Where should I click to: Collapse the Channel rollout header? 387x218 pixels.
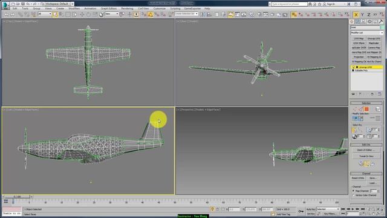click(x=366, y=174)
